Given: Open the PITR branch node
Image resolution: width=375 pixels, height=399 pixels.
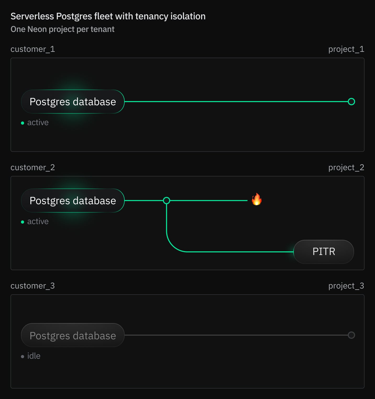Looking at the screenshot, I should pyautogui.click(x=324, y=252).
